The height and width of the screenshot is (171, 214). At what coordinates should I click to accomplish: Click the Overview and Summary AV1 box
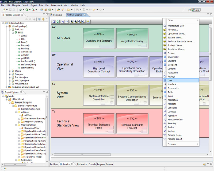[99, 38]
